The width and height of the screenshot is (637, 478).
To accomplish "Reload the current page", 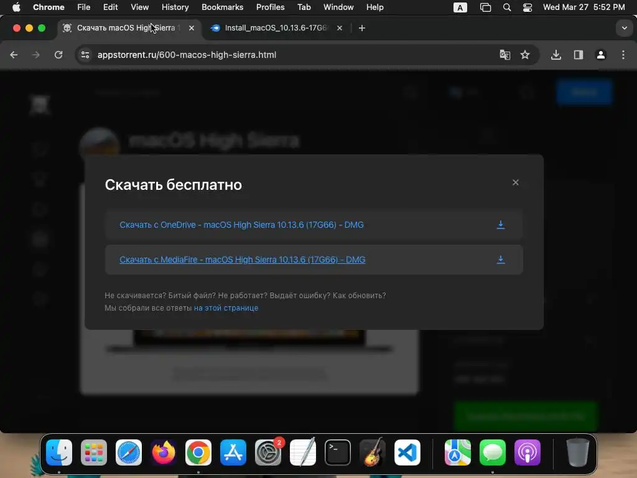I will (x=58, y=55).
